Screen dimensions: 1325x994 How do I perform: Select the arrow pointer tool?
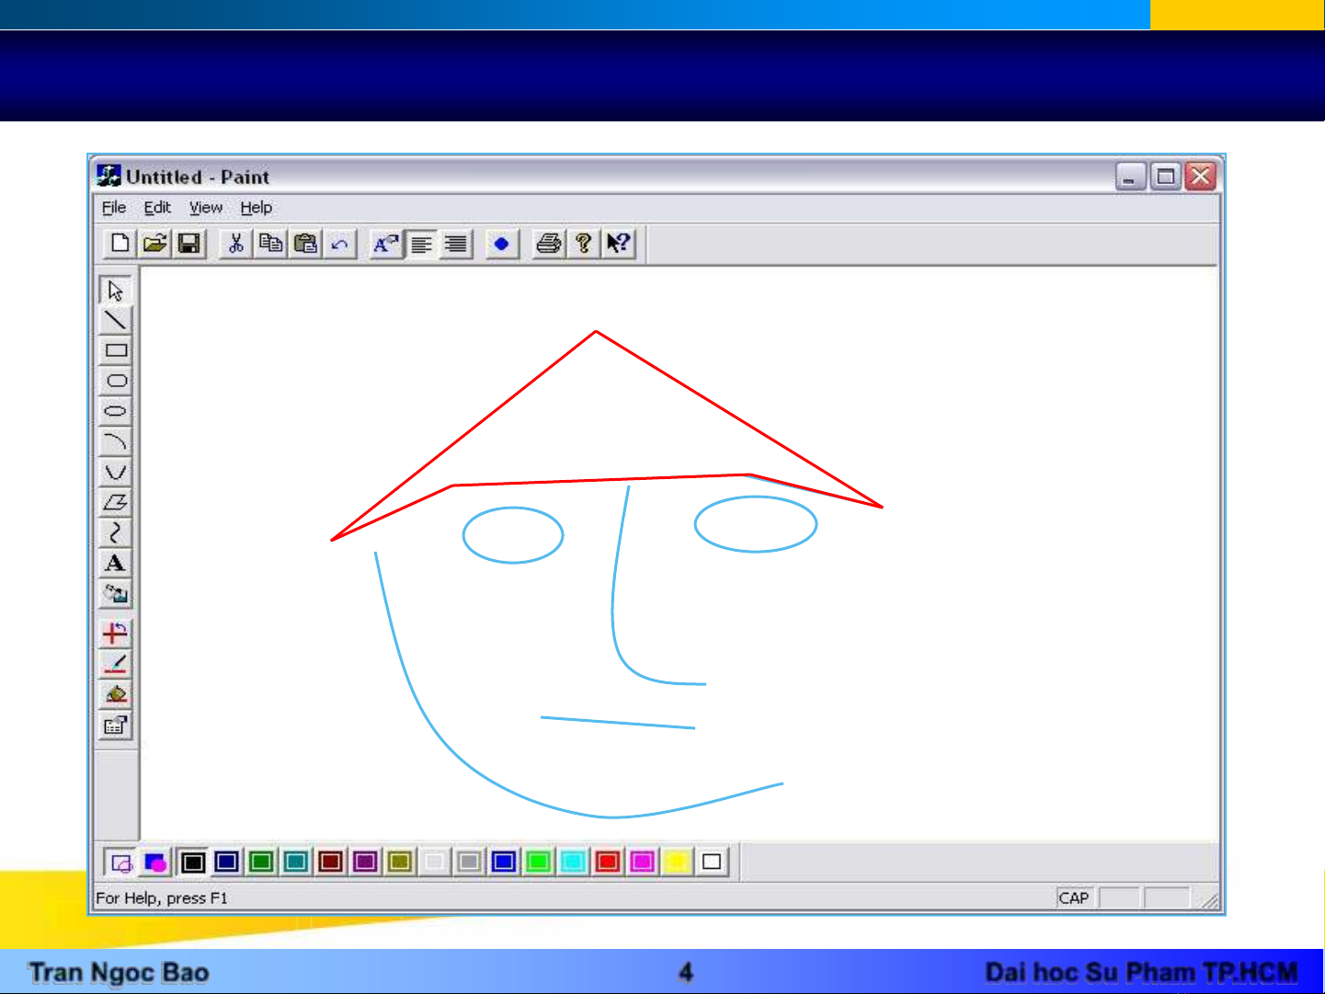[x=115, y=291]
